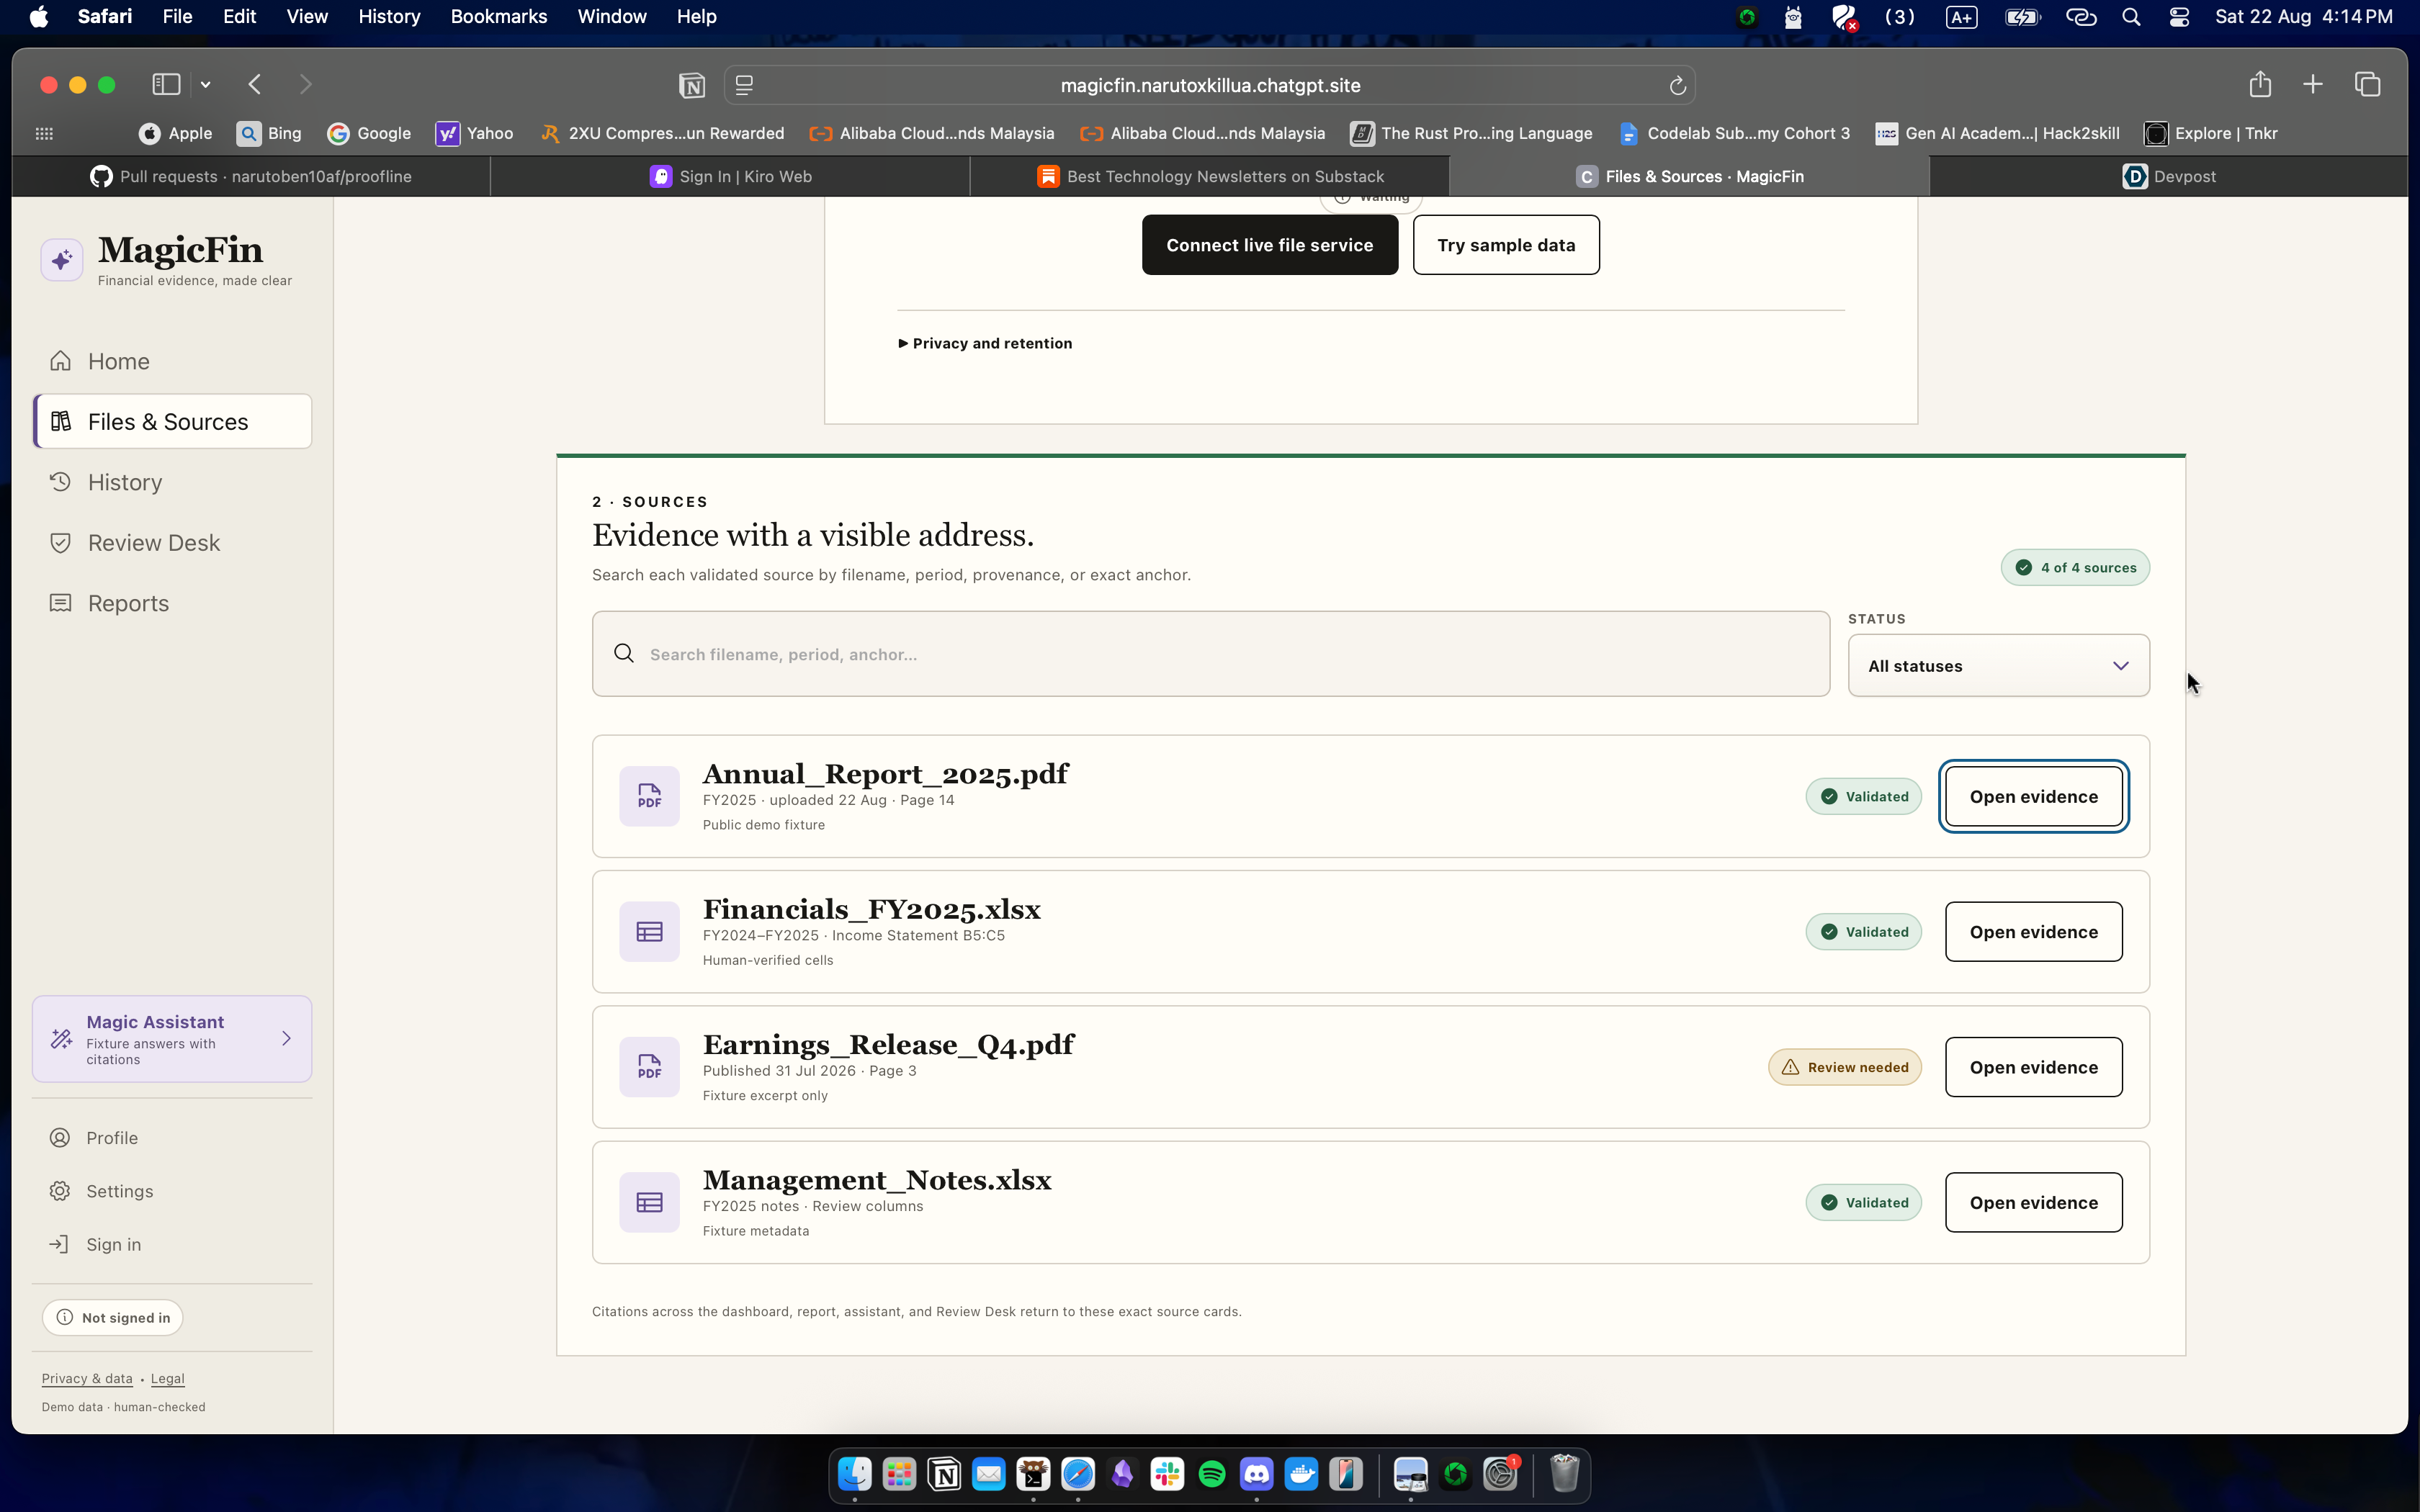Open evidence for Financials_FY2025.xlsx

pos(2033,932)
